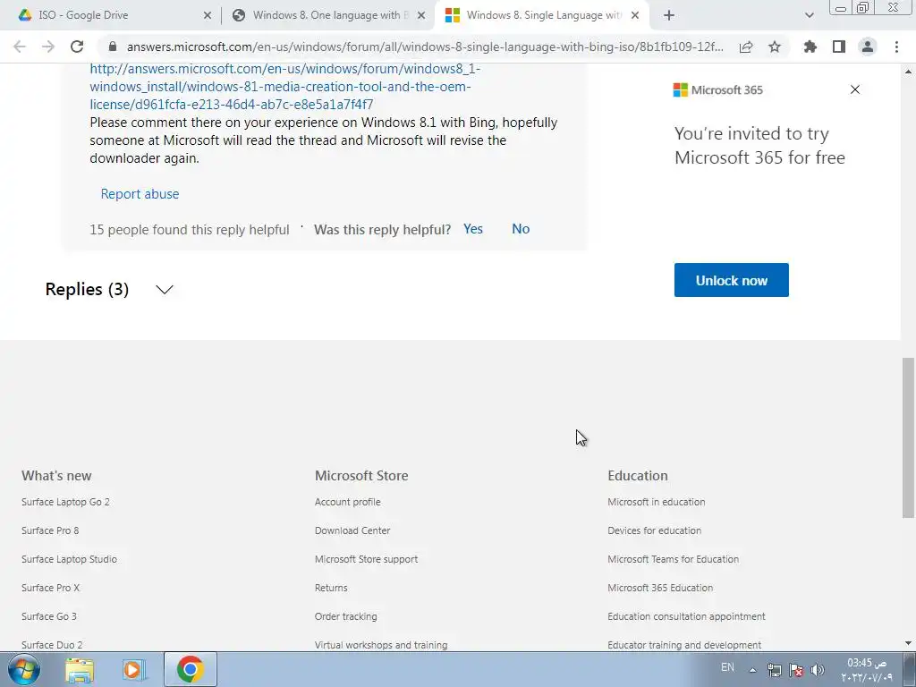Open Microsoft Teams for Education link
916x687 pixels.
click(673, 559)
